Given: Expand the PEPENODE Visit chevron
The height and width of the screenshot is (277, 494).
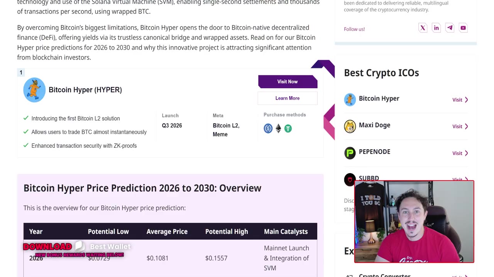Looking at the screenshot, I should pyautogui.click(x=466, y=153).
